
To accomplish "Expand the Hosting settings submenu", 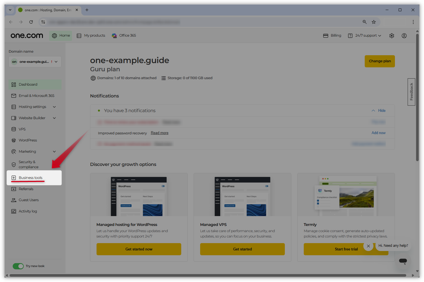I will [x=54, y=107].
